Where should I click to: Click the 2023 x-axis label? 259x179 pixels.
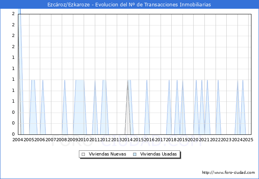(226, 140)
